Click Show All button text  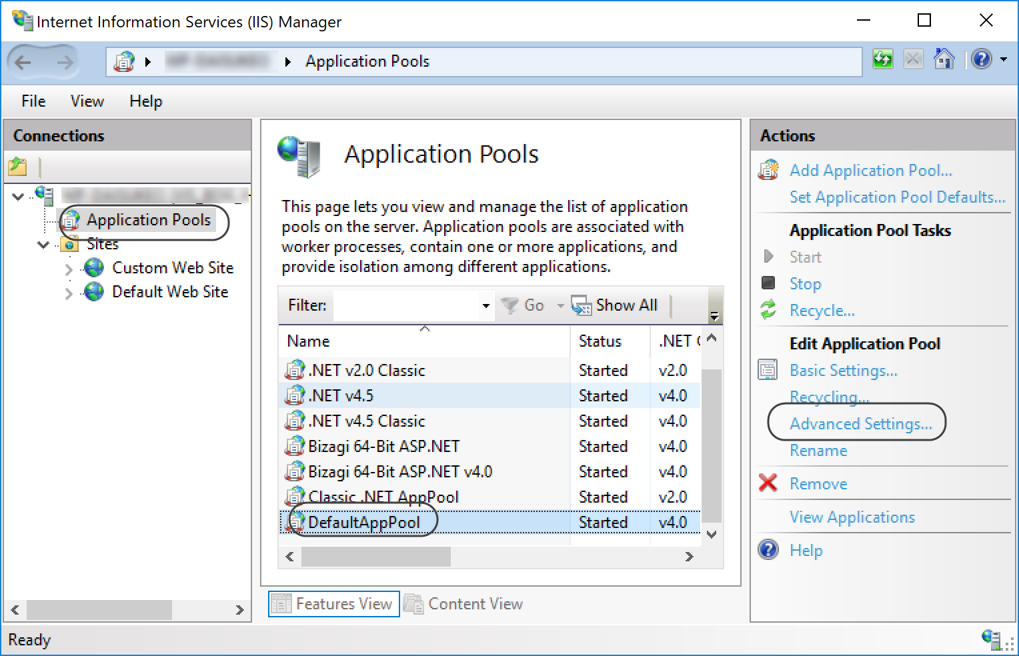pos(626,305)
